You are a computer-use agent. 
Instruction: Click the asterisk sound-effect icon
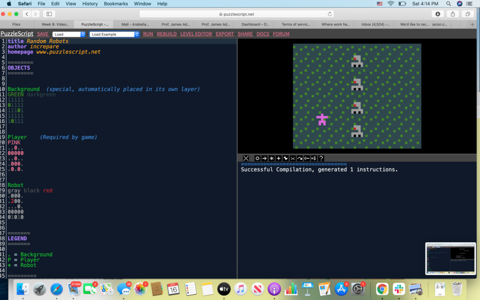coord(271,158)
